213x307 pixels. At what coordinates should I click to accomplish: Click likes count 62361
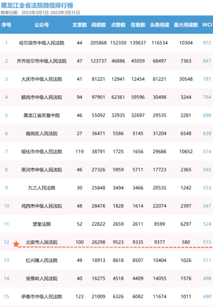point(118,97)
